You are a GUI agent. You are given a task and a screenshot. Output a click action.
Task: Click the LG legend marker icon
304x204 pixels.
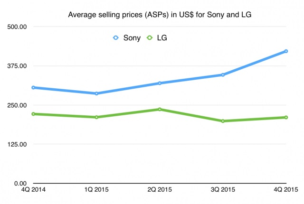click(x=150, y=37)
